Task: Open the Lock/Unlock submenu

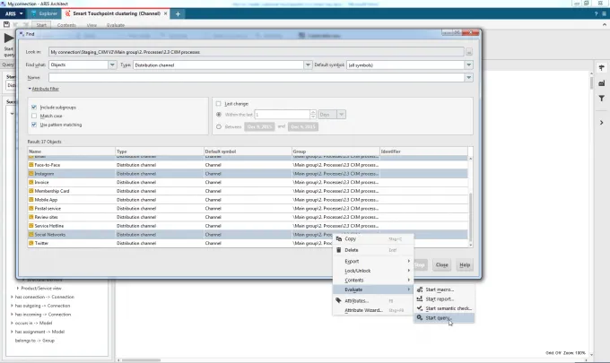Action: [x=372, y=271]
